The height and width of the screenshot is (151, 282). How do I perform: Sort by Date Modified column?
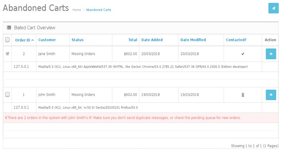(193, 40)
